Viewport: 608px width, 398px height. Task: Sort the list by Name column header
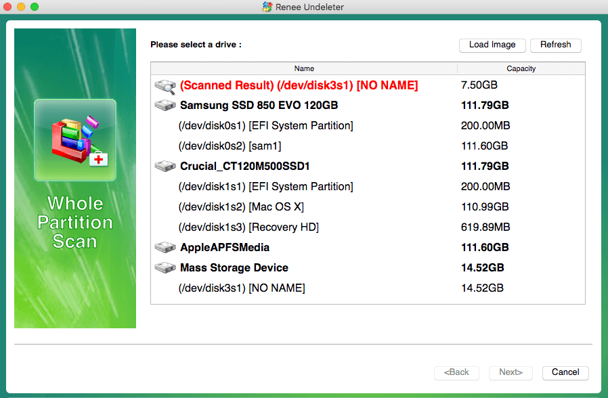[x=304, y=68]
